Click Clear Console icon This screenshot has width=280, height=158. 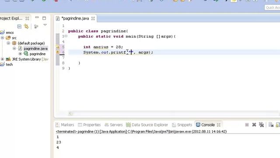click(271, 125)
